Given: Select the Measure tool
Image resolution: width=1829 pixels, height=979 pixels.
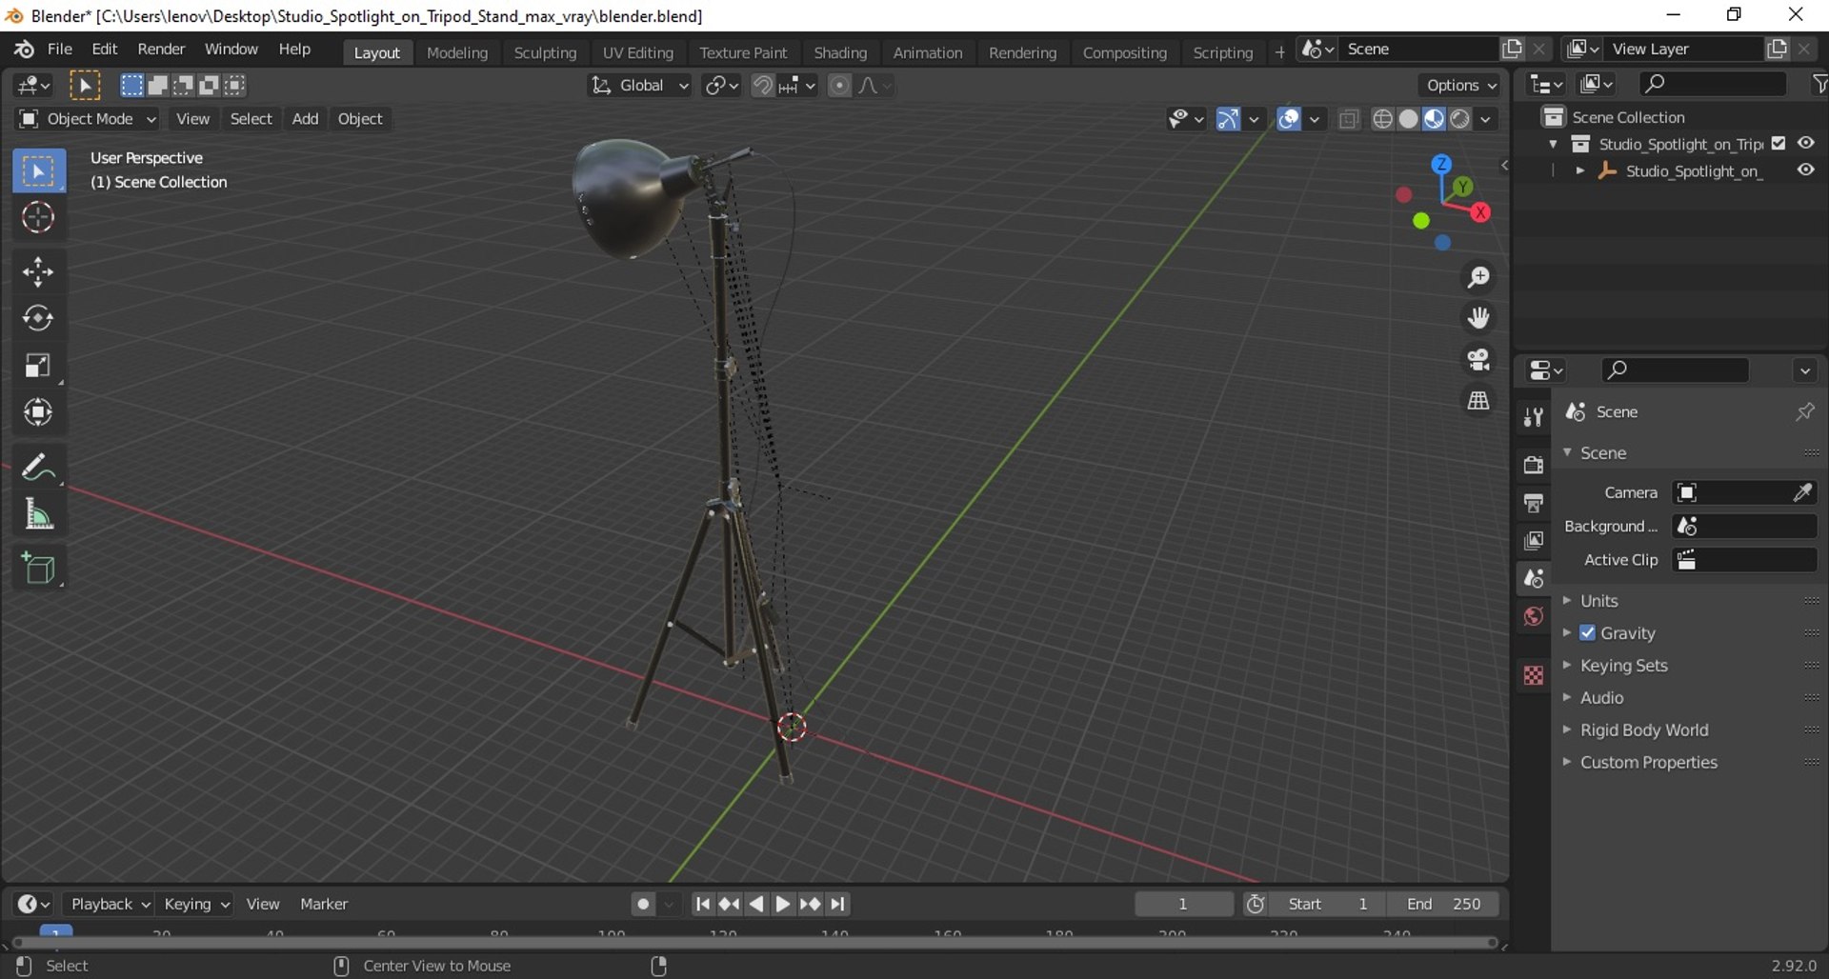Looking at the screenshot, I should click(x=38, y=515).
